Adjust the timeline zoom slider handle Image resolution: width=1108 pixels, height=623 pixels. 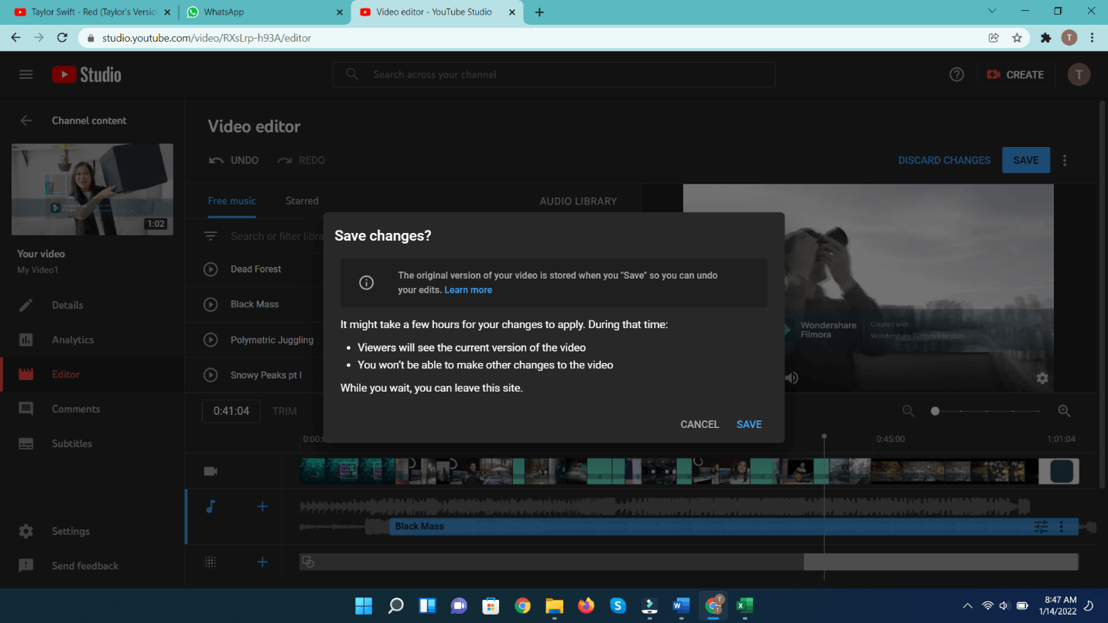click(x=935, y=411)
